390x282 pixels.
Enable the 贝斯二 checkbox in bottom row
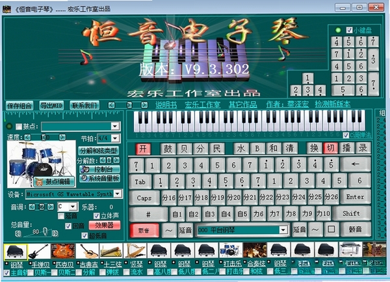55,273
